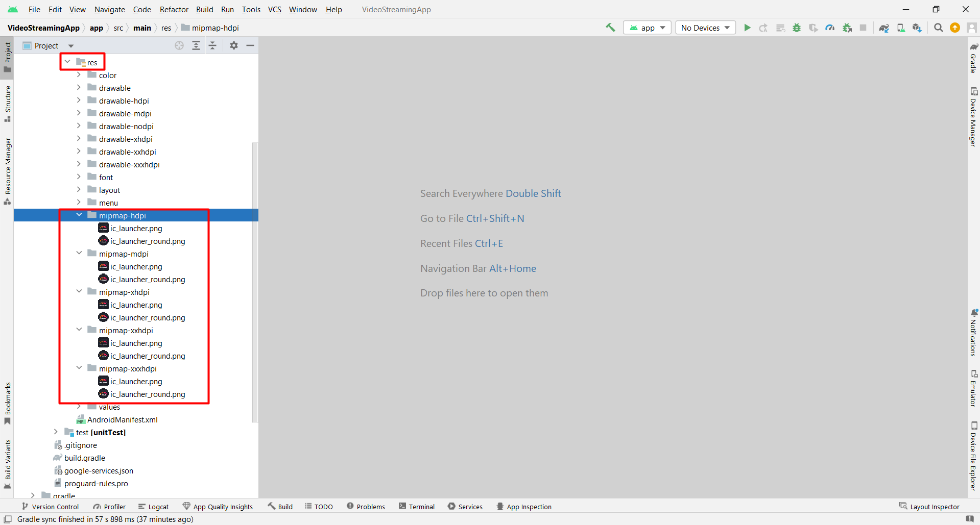This screenshot has height=525, width=980.
Task: Click the Debug app bug icon
Action: [797, 28]
